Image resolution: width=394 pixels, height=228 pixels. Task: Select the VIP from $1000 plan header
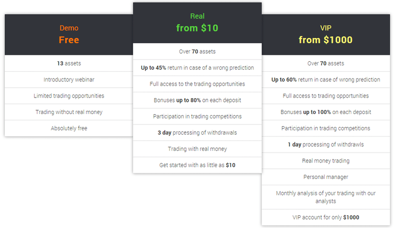click(326, 35)
